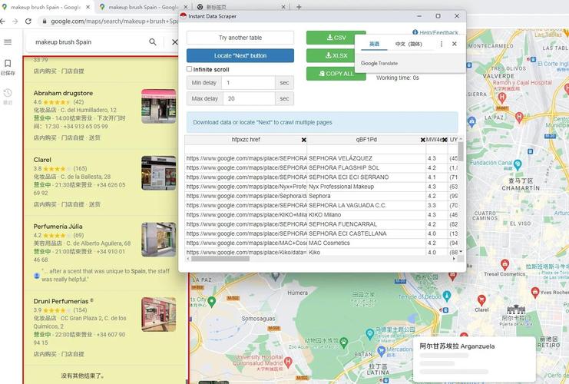The image size is (569, 384).
Task: Click the Zoo Aquarium paw marker
Action: (344, 342)
